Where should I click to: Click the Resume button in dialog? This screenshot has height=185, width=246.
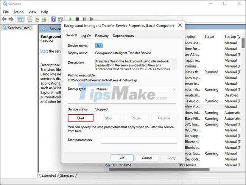164,118
